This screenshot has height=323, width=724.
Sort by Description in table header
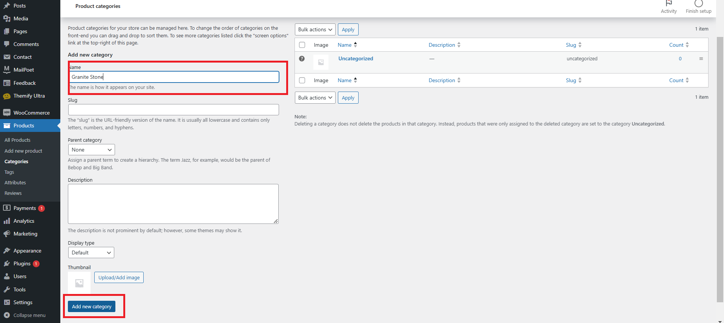pos(445,45)
